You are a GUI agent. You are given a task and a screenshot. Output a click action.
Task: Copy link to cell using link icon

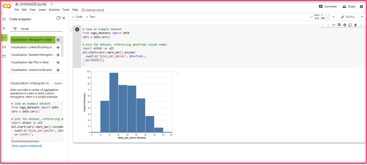[x=334, y=25]
